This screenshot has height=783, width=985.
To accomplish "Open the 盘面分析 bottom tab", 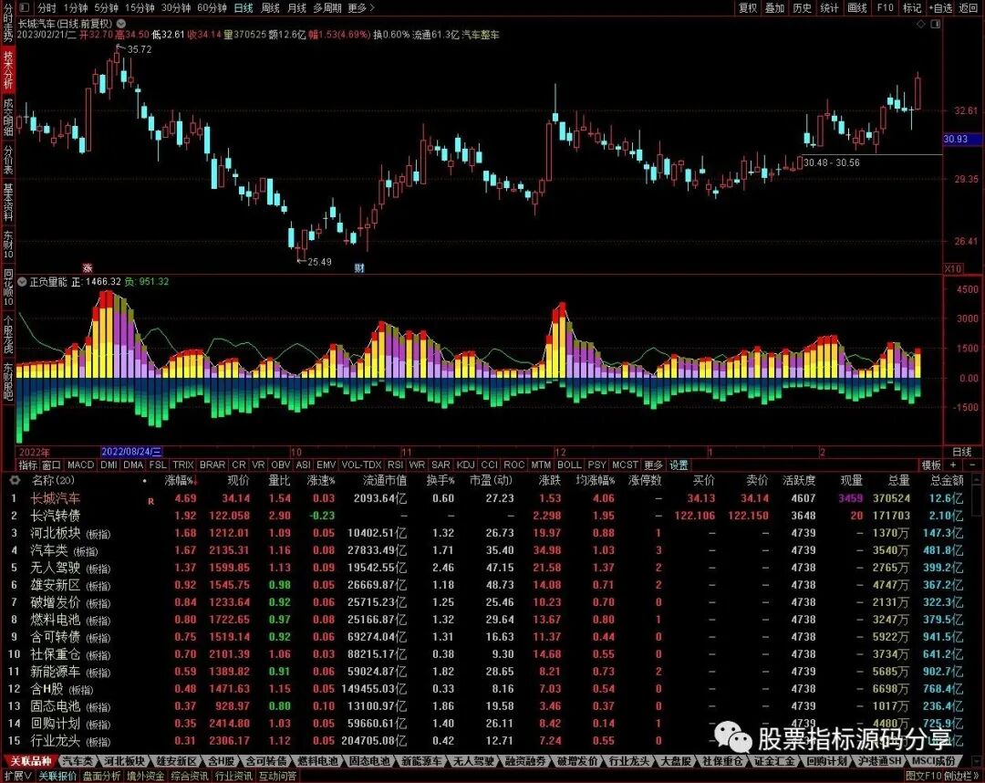I will click(102, 777).
